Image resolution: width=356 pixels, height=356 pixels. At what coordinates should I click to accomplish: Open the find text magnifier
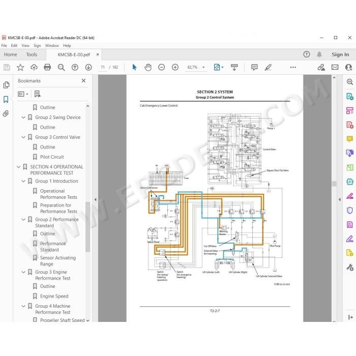coord(61,67)
